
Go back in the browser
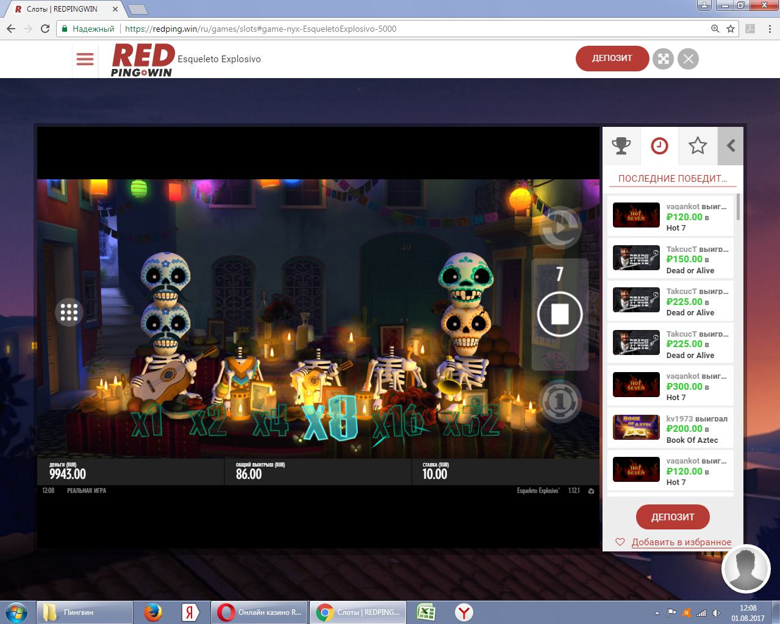(x=11, y=29)
